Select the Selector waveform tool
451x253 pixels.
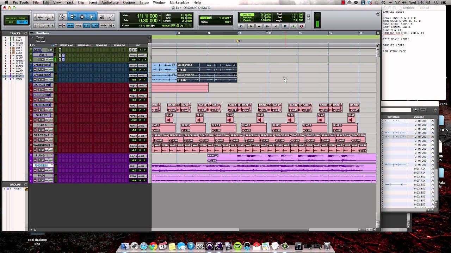click(x=82, y=17)
